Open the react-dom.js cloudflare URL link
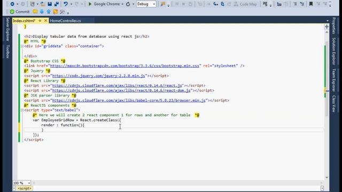The height and width of the screenshot is (192, 342). [x=121, y=90]
